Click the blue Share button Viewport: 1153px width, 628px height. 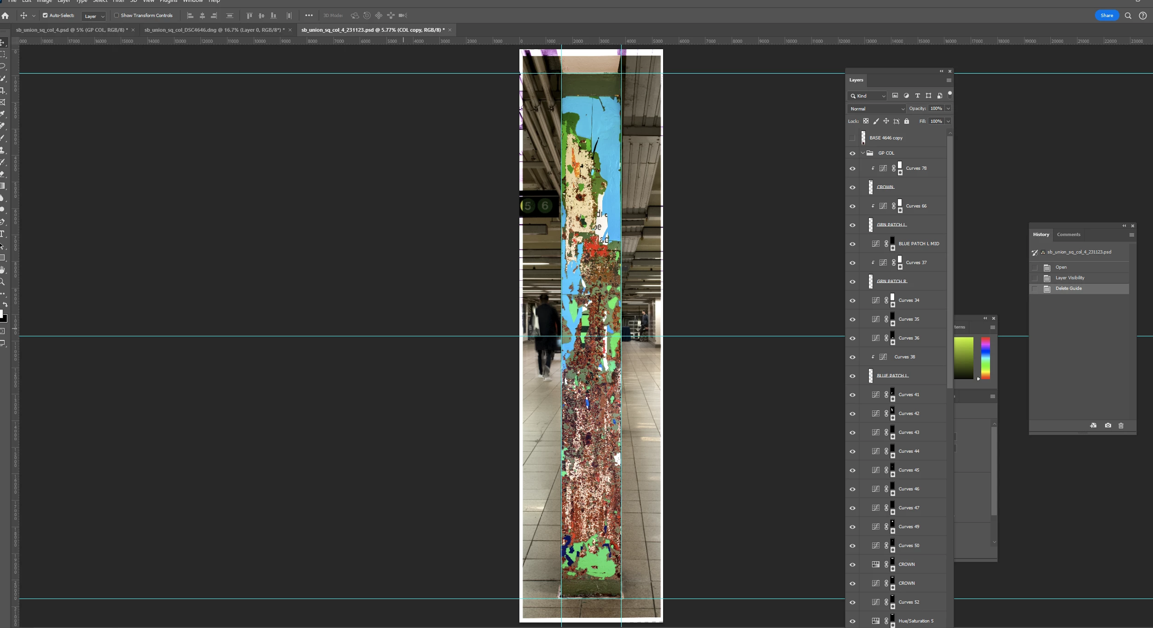click(1106, 16)
